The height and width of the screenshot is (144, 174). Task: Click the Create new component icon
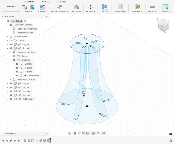point(43,7)
